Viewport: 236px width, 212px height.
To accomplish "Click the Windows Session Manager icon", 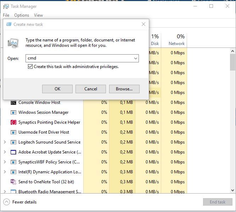I will coord(13,112).
